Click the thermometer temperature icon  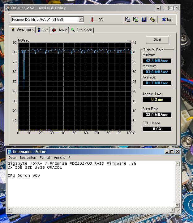click(92, 19)
